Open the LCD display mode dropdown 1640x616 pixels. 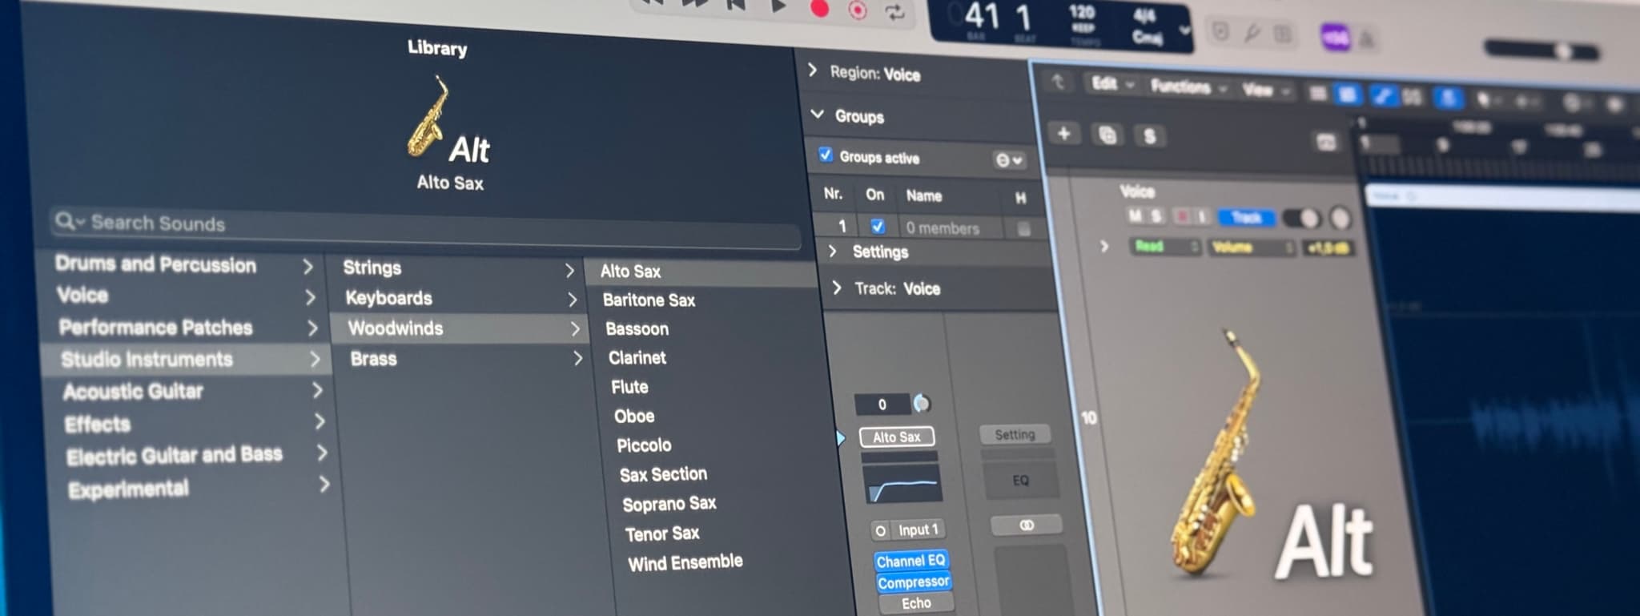[x=1184, y=31]
